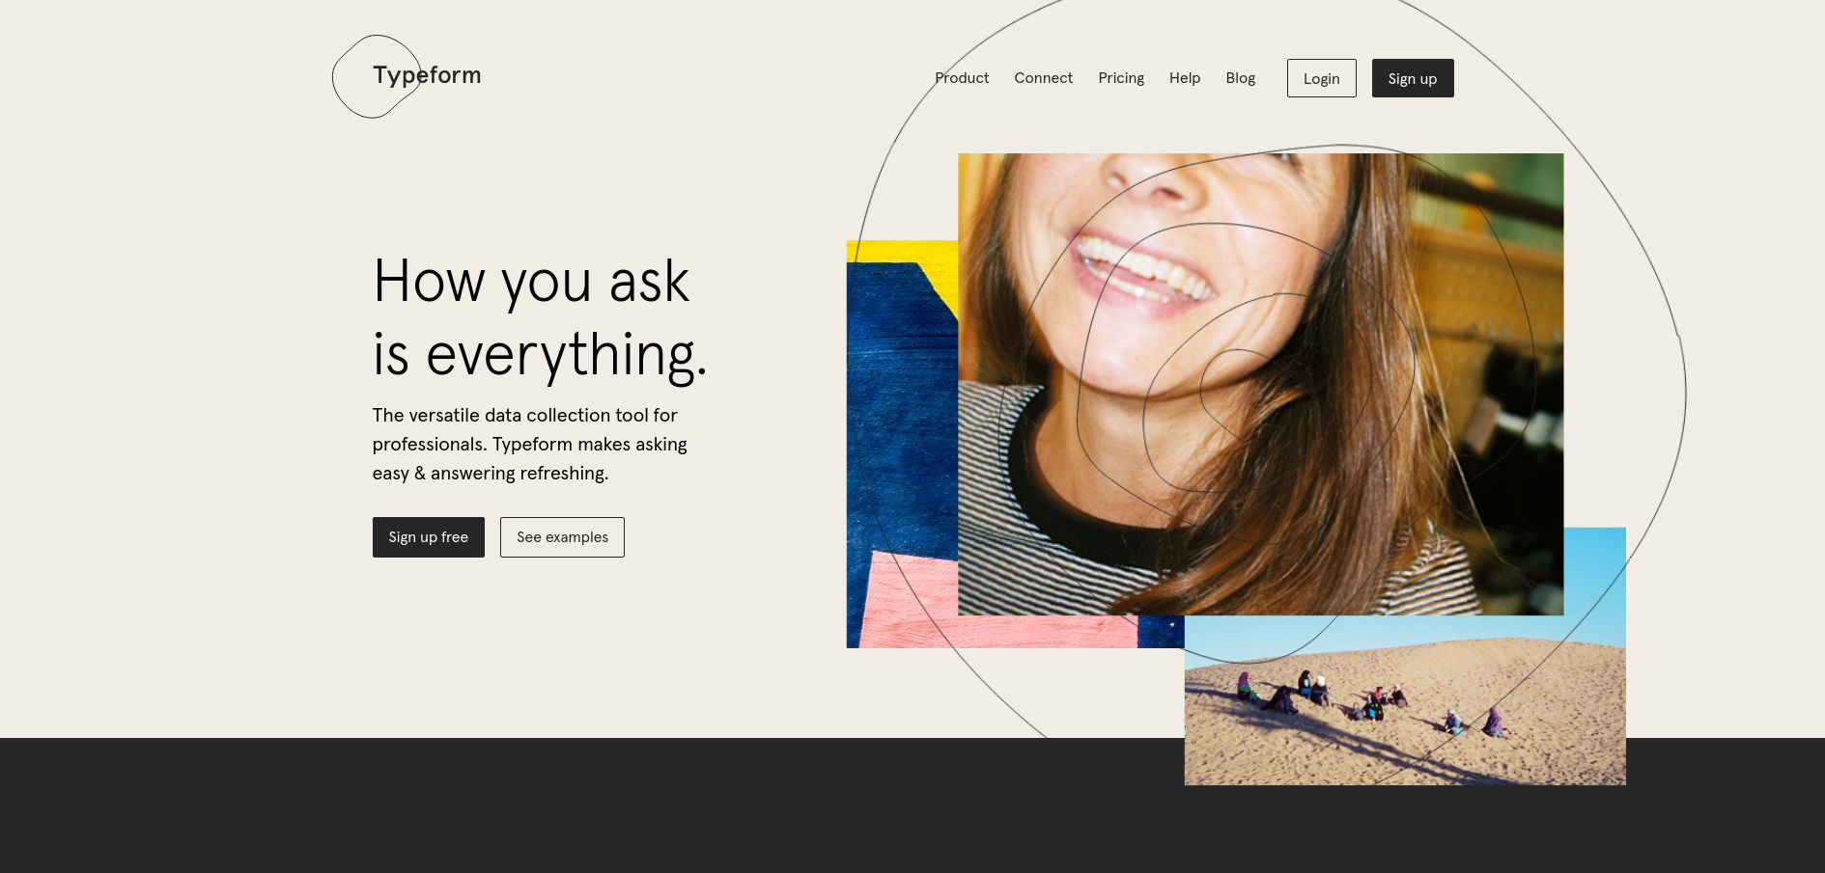1825x873 pixels.
Task: Go to the Pricing page
Action: tap(1121, 78)
